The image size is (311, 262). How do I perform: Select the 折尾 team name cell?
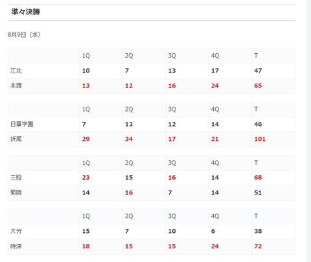point(43,139)
